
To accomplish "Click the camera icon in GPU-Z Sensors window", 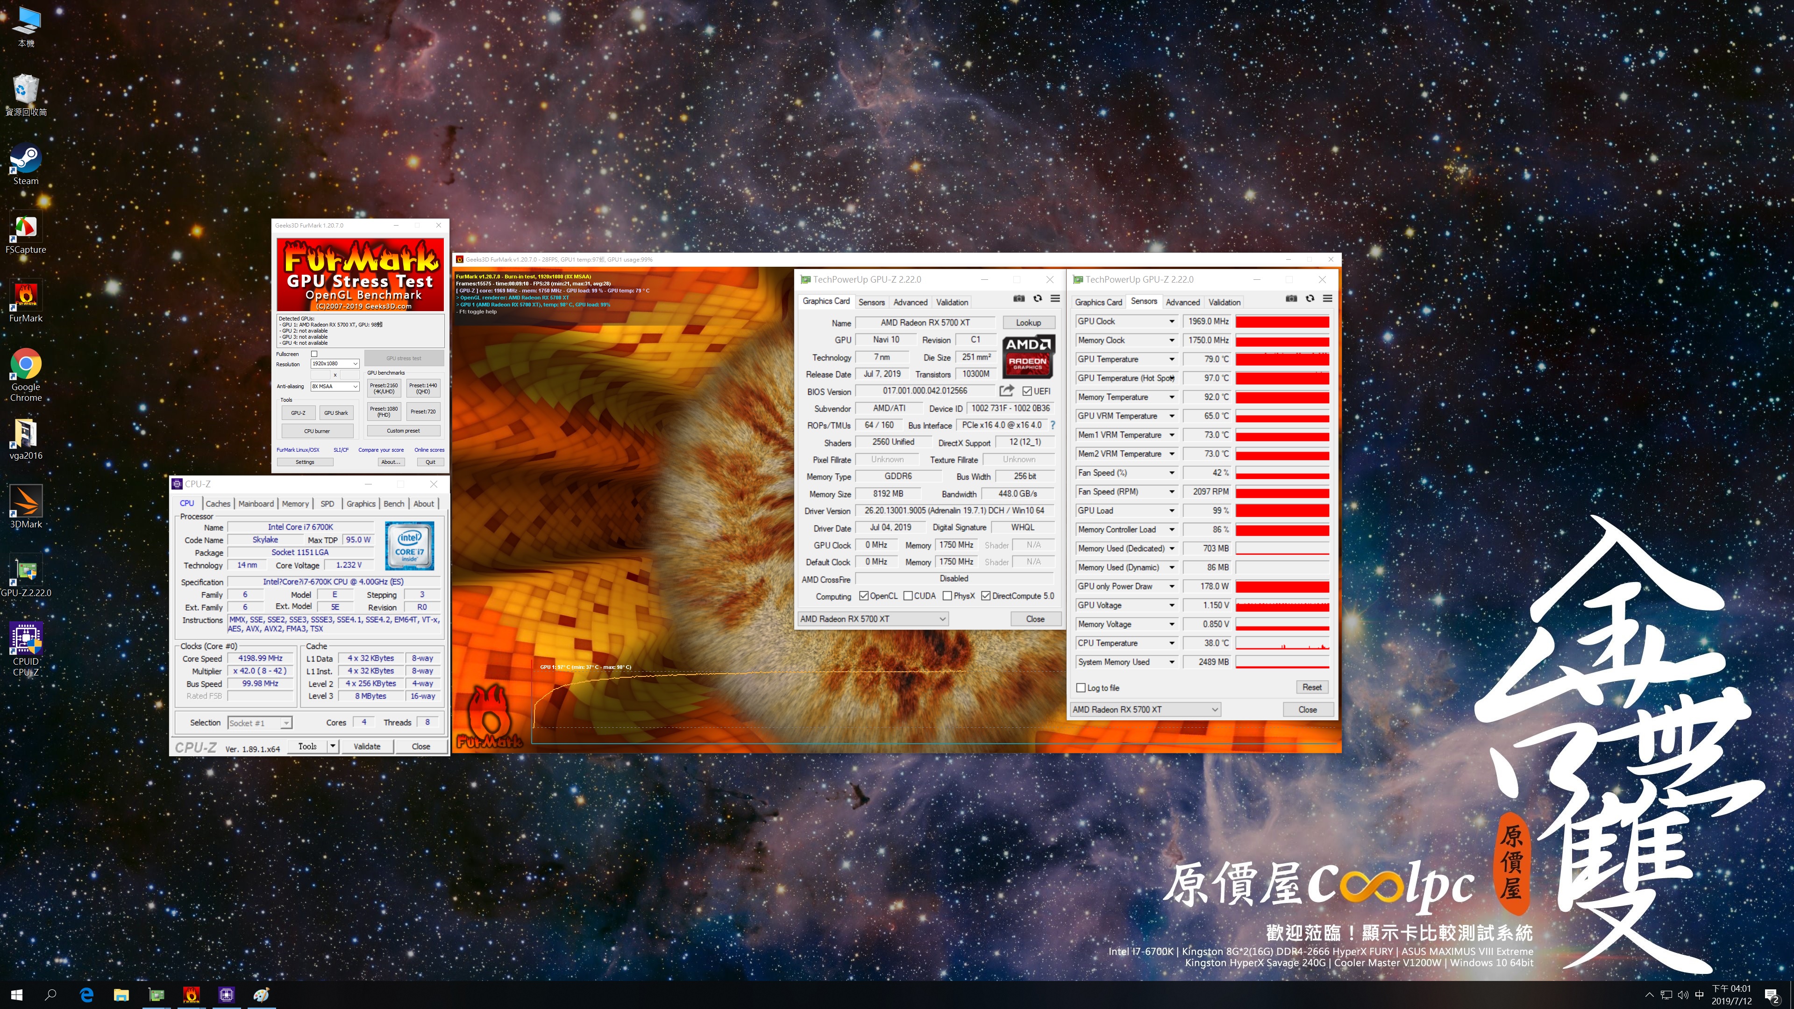I will (1291, 299).
